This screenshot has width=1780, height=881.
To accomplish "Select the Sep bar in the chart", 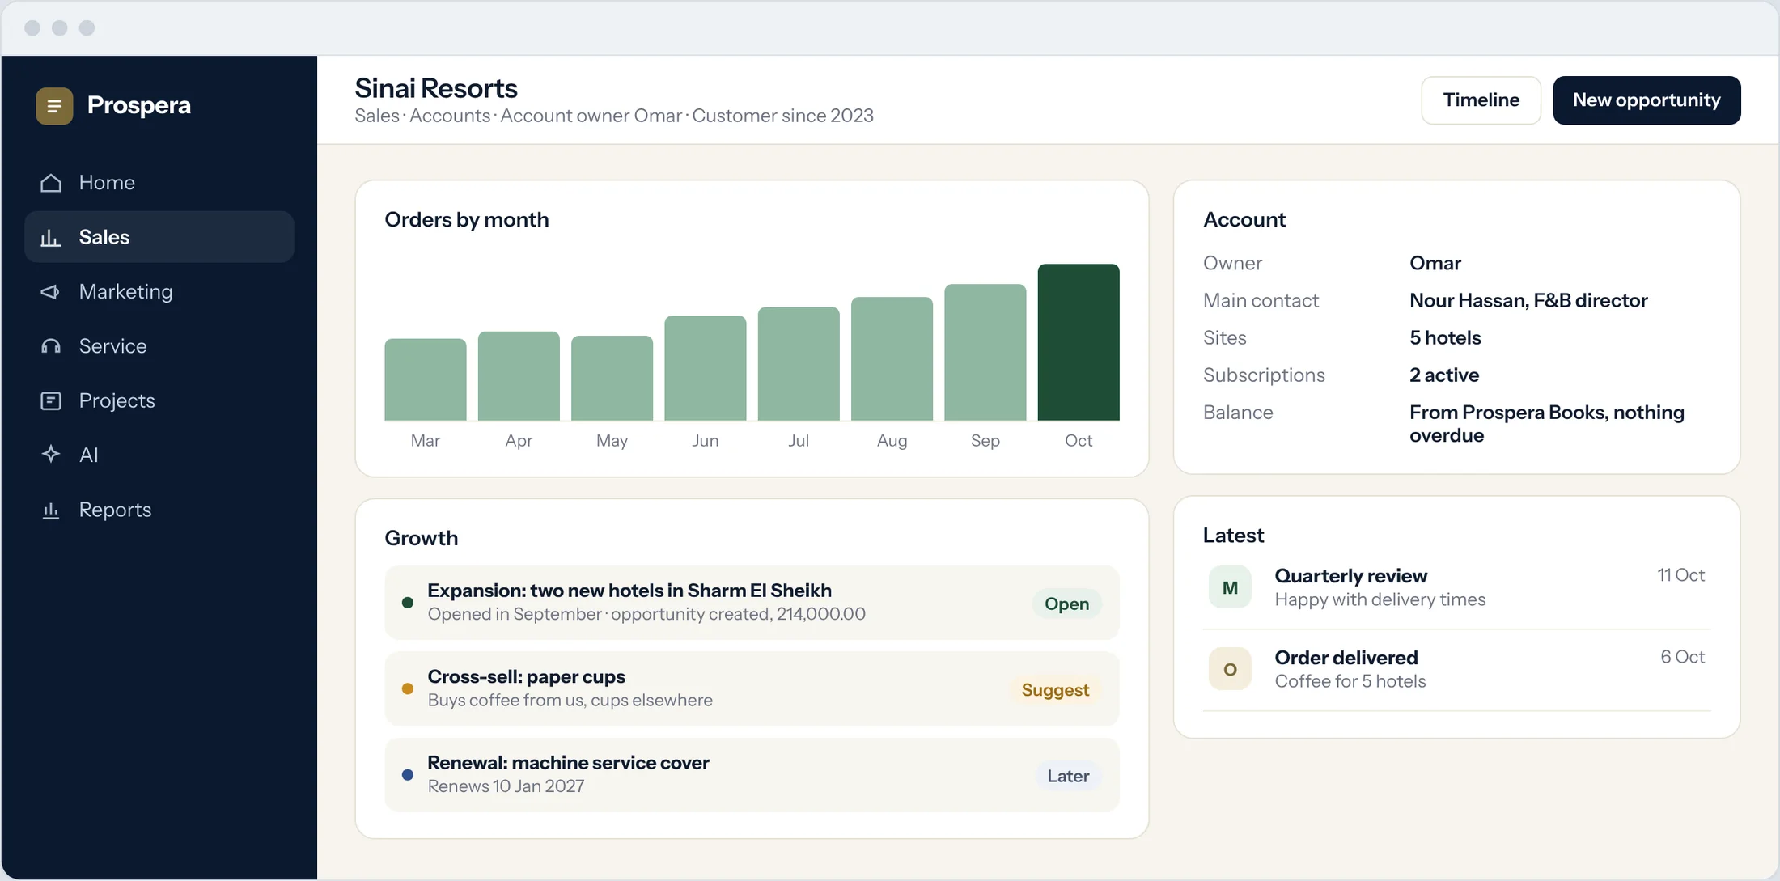I will [x=985, y=353].
